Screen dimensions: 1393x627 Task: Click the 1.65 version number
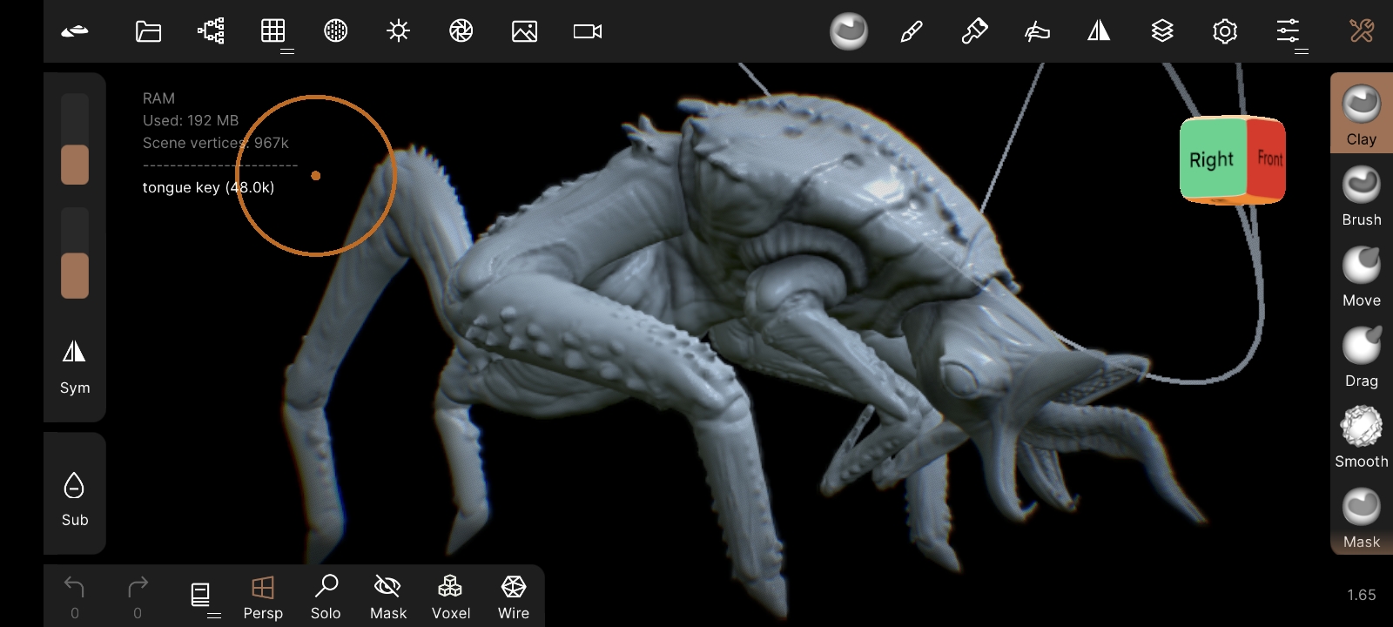1362,595
